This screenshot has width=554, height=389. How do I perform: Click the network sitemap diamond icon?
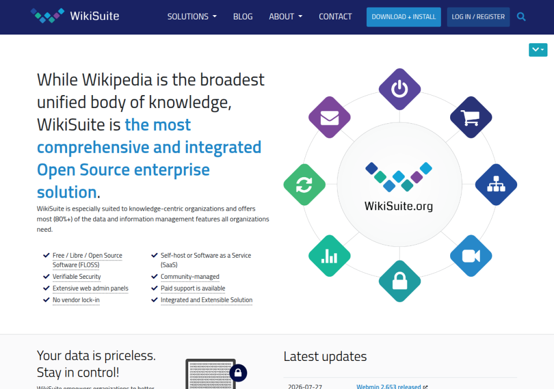(x=496, y=185)
